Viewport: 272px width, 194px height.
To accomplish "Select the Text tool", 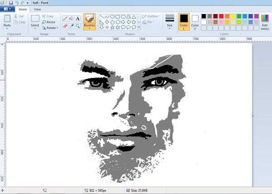I will [78, 19].
